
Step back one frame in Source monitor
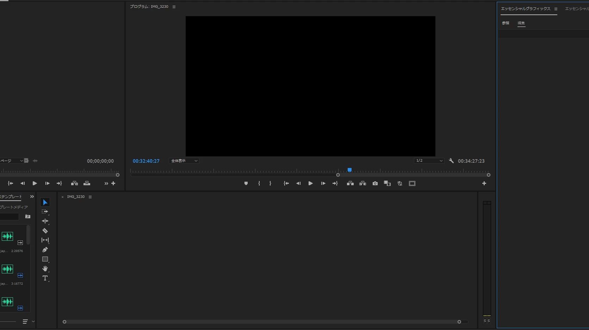(23, 183)
